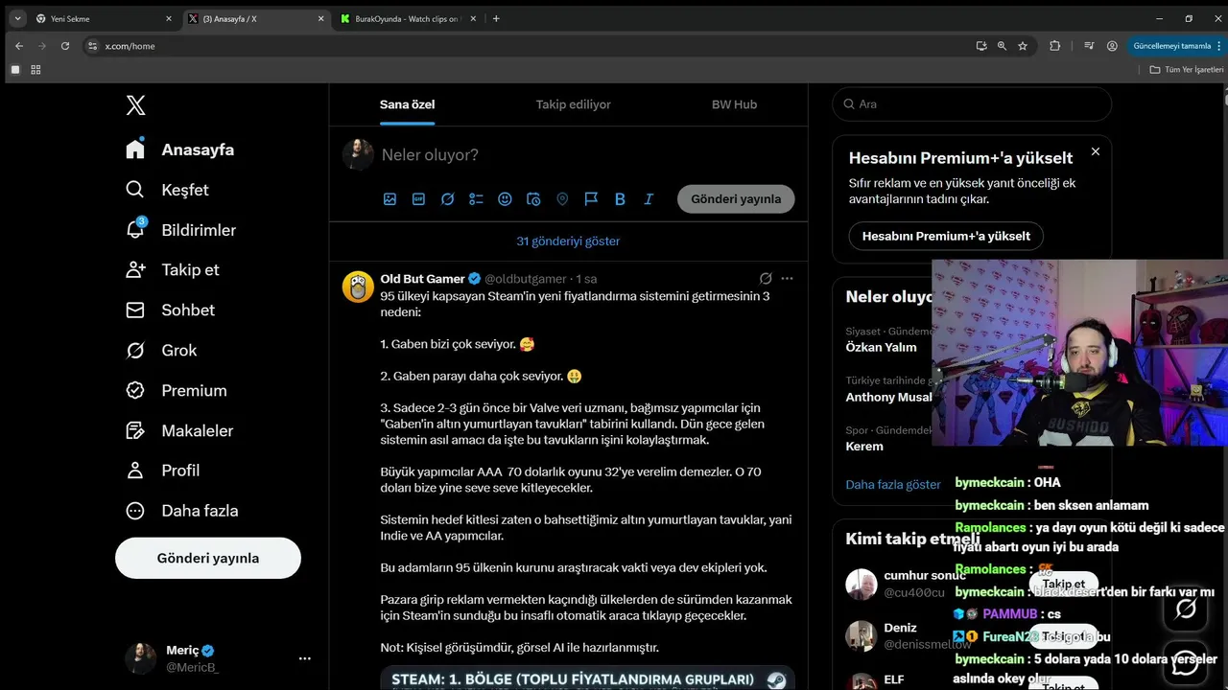Image resolution: width=1228 pixels, height=690 pixels.
Task: Bookmark this page with the star icon
Action: 1023,46
